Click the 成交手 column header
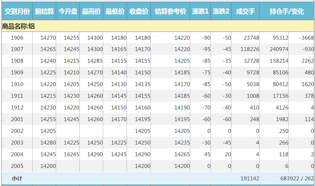This screenshot has height=186, width=315. [245, 11]
